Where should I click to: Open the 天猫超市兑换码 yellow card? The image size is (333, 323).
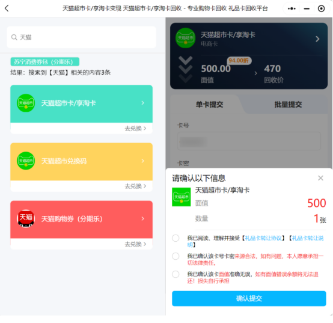tap(82, 161)
